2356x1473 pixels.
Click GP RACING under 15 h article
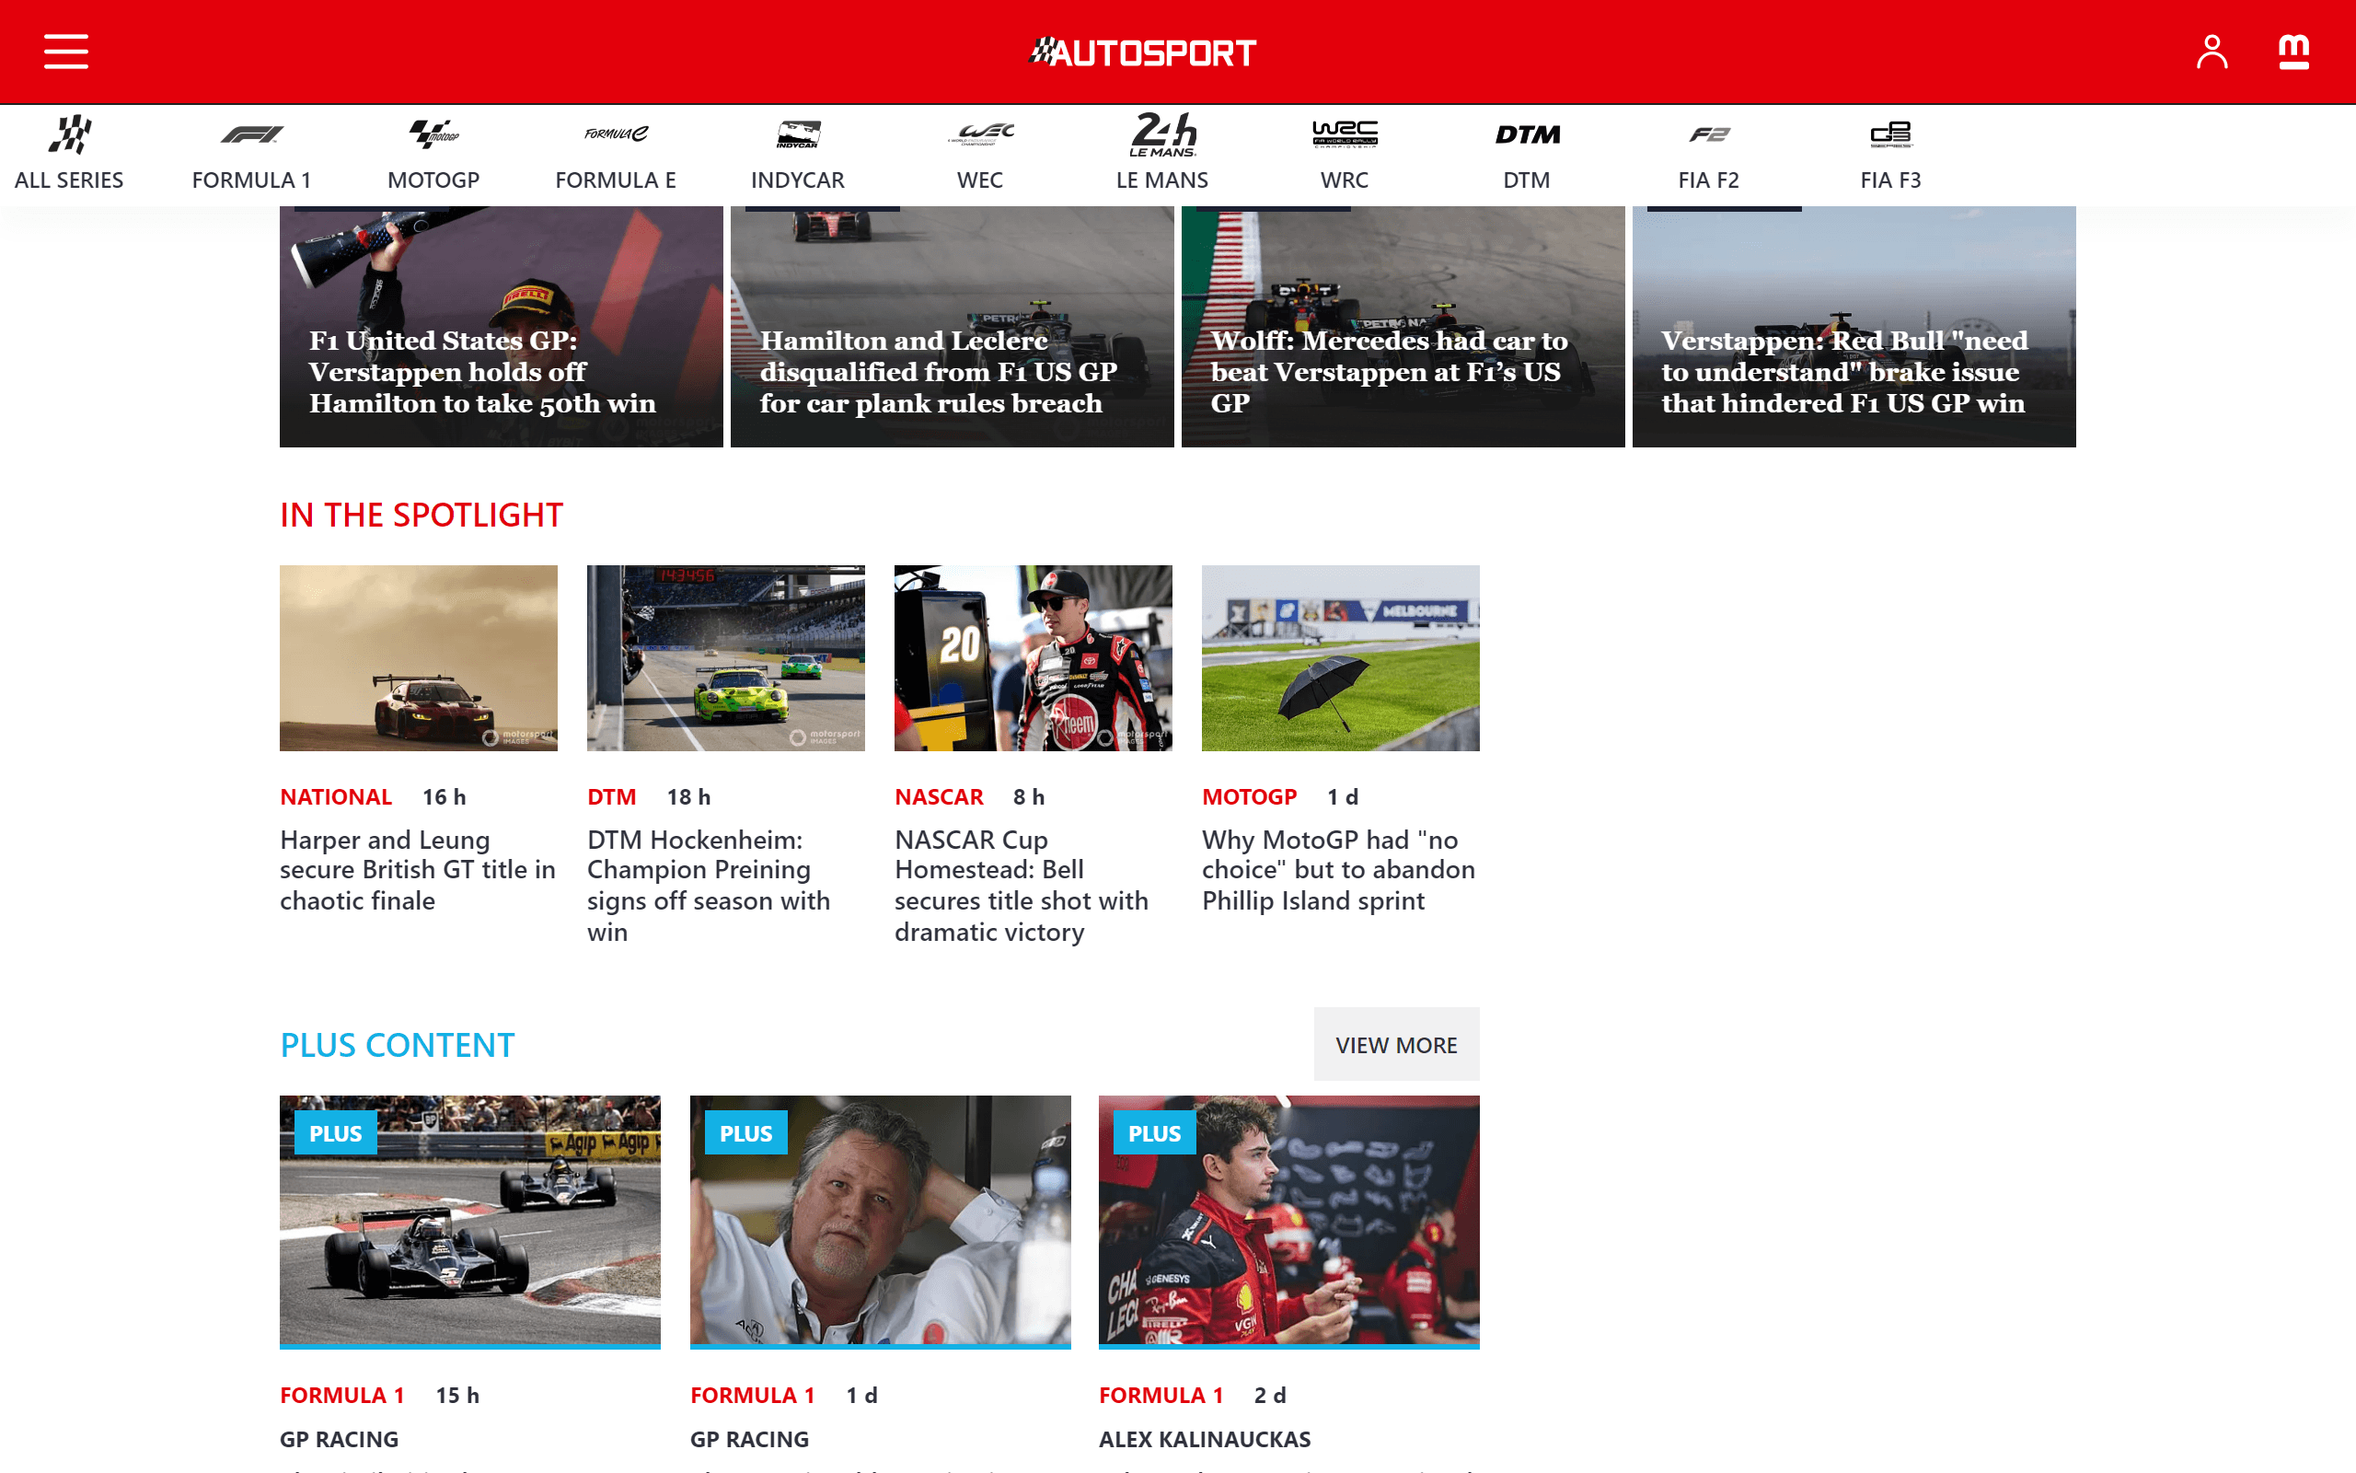click(339, 1439)
